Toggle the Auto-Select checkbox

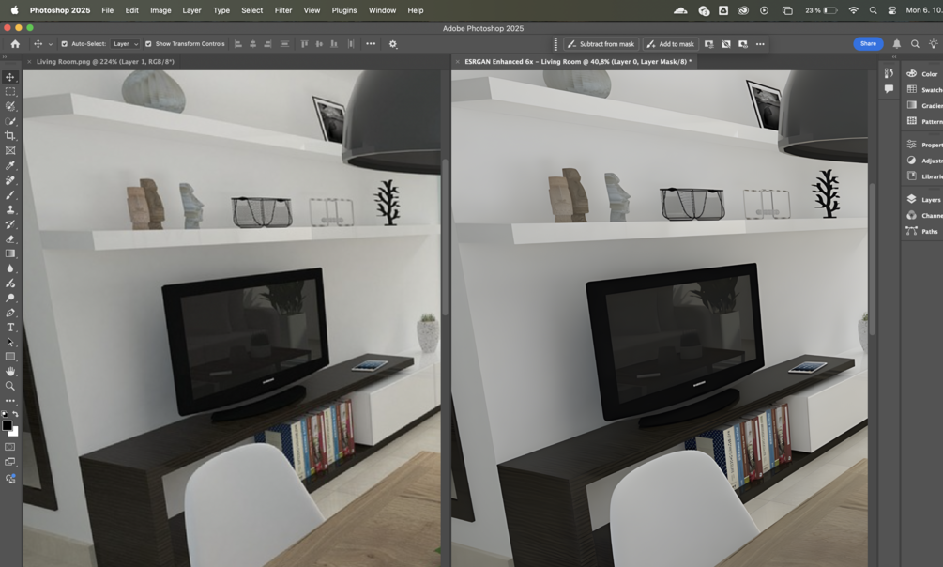(65, 44)
